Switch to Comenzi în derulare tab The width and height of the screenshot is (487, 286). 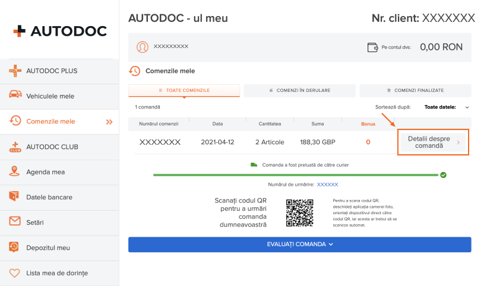click(299, 91)
